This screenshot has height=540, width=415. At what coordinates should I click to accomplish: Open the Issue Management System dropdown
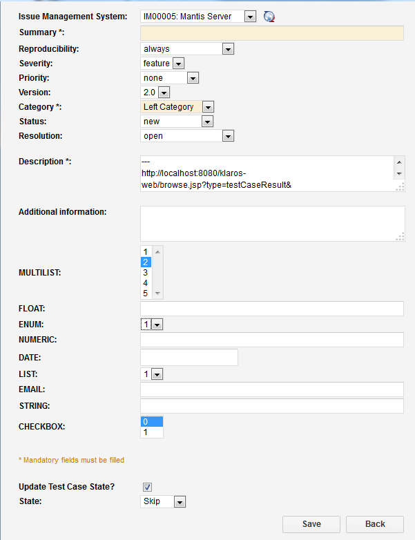point(250,17)
